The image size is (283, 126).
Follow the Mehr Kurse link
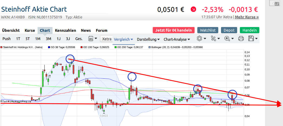point(247,17)
